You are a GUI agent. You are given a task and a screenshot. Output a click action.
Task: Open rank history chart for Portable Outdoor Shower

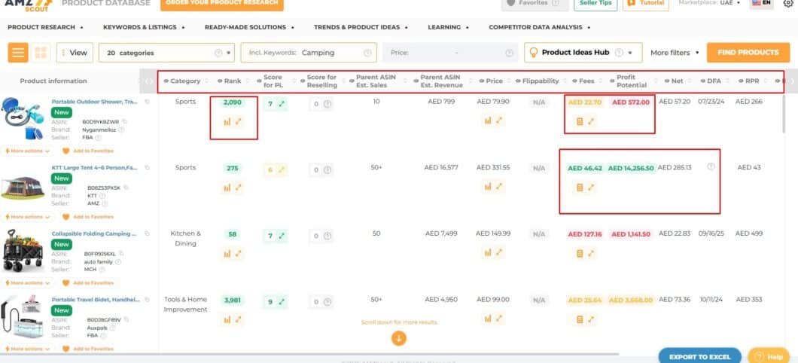[x=227, y=121]
